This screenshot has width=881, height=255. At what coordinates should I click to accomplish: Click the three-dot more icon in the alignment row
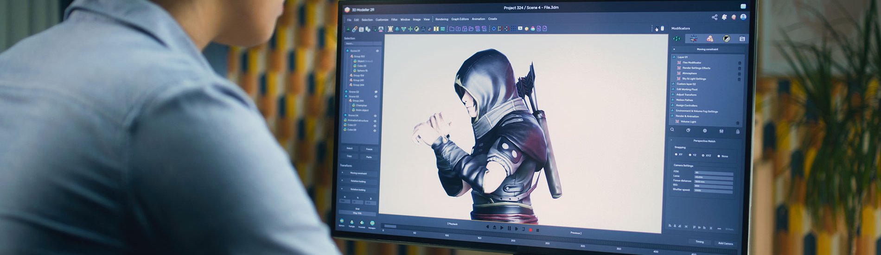tap(719, 229)
